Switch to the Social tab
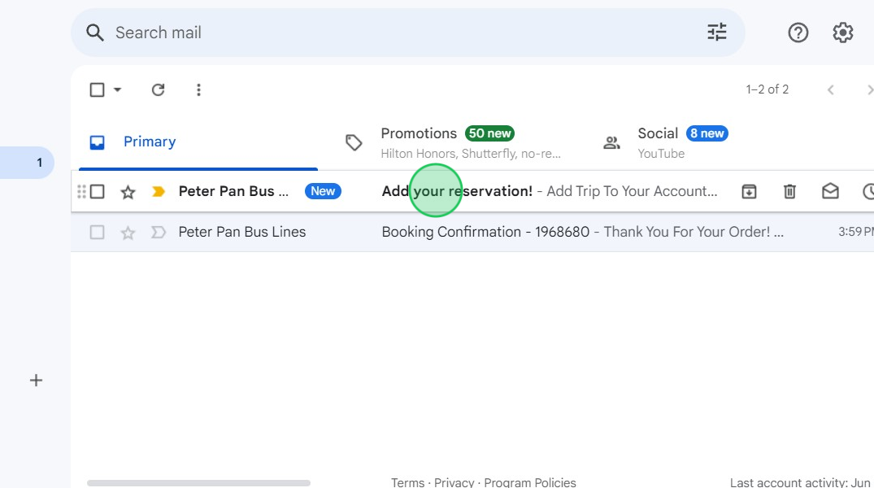Viewport: 874px width, 488px height. point(658,142)
